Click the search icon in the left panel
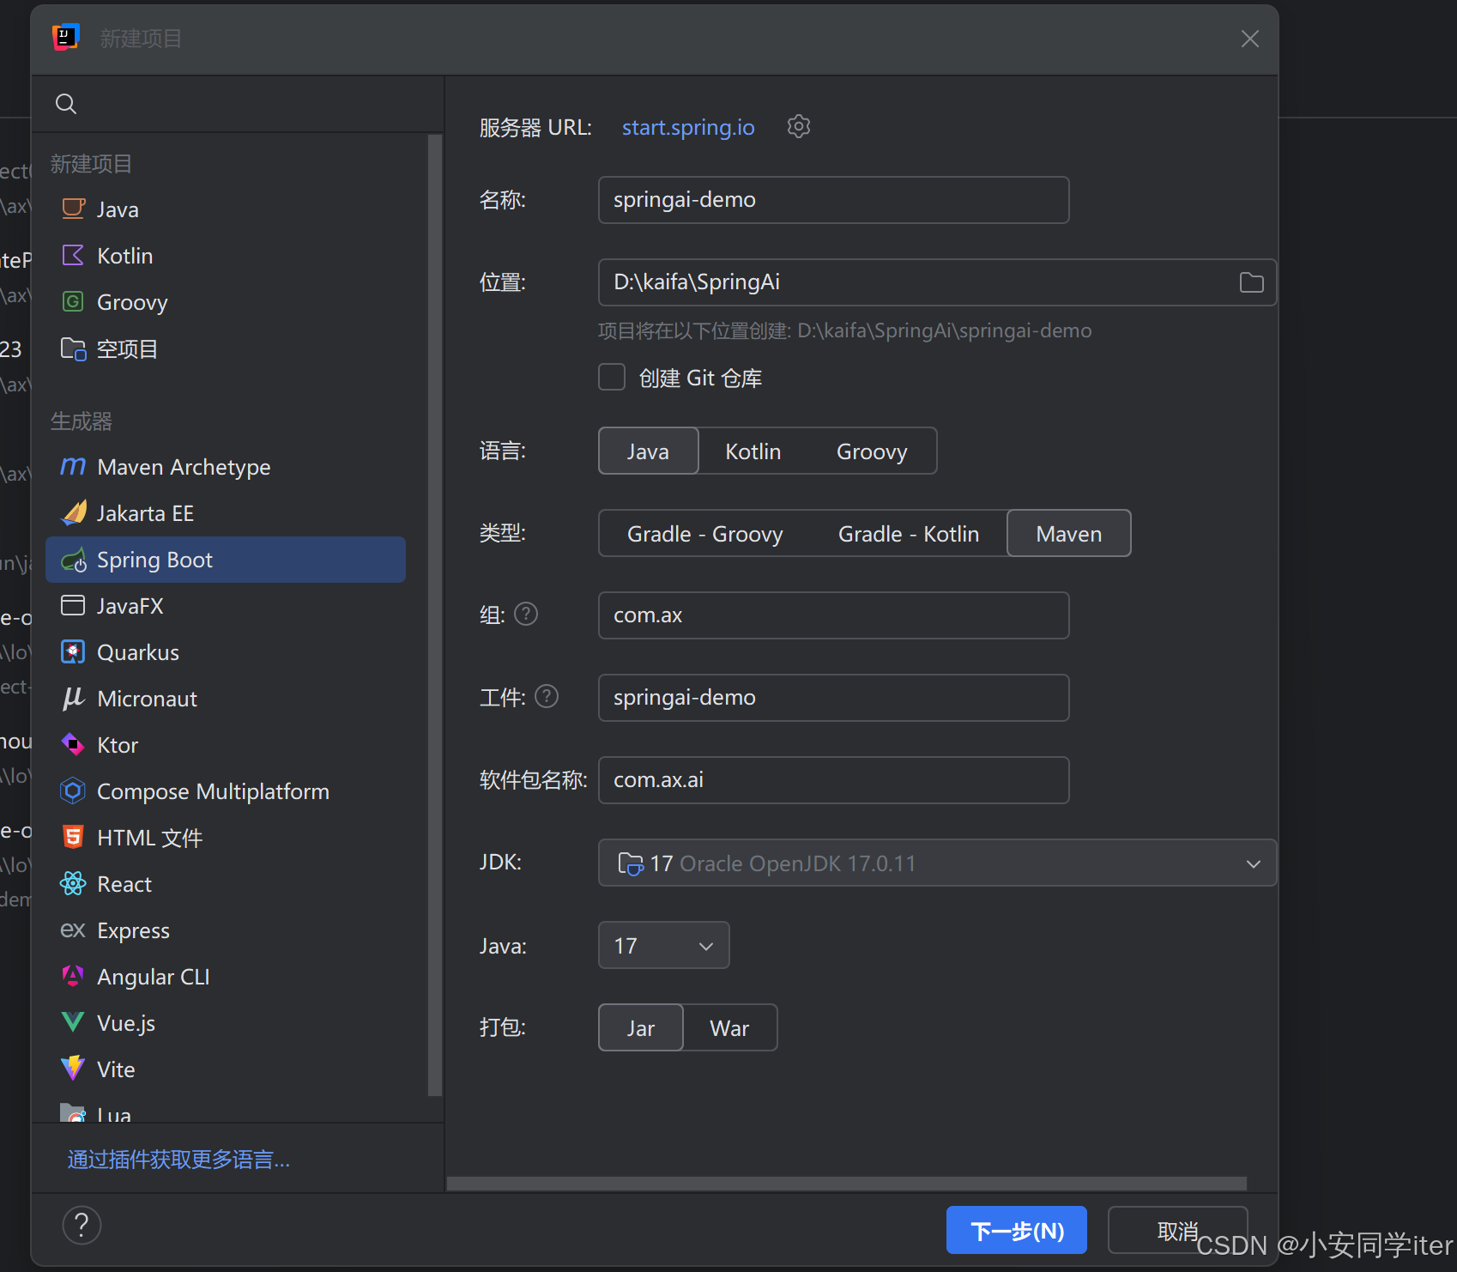The image size is (1457, 1272). point(66,104)
